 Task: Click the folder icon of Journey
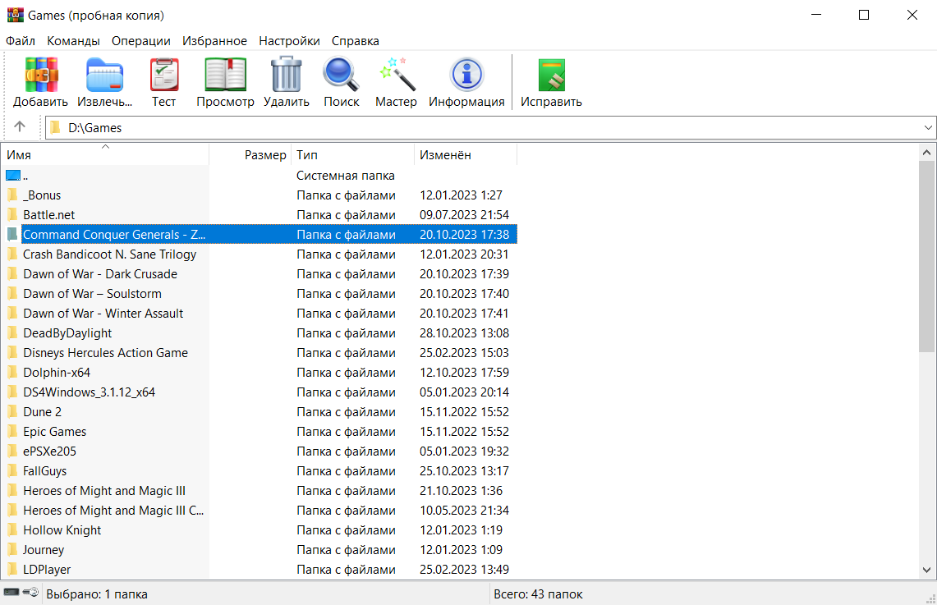click(12, 550)
